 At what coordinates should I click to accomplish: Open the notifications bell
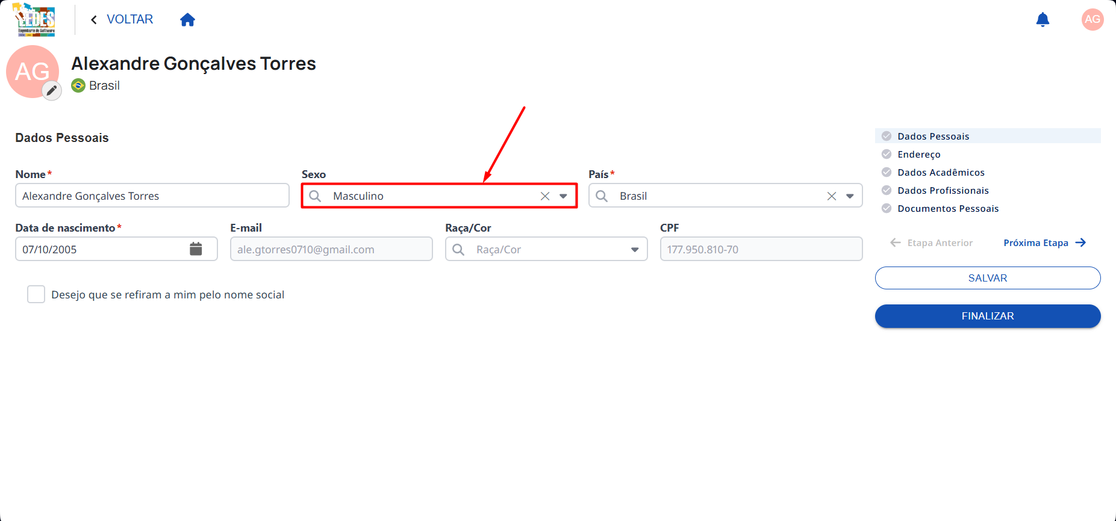coord(1043,20)
